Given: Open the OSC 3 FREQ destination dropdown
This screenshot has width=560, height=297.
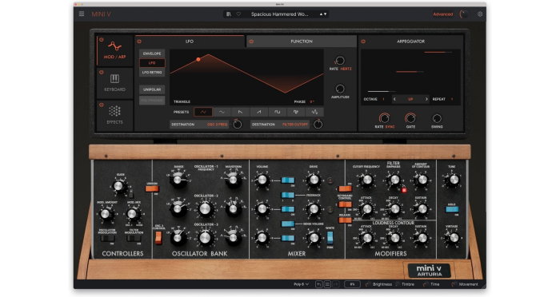Looking at the screenshot, I should (x=200, y=125).
